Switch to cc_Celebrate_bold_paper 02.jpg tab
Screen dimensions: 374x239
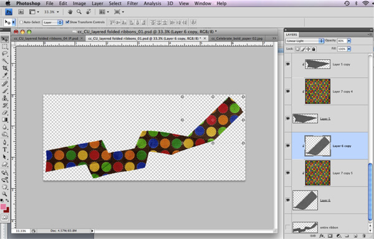coord(237,39)
